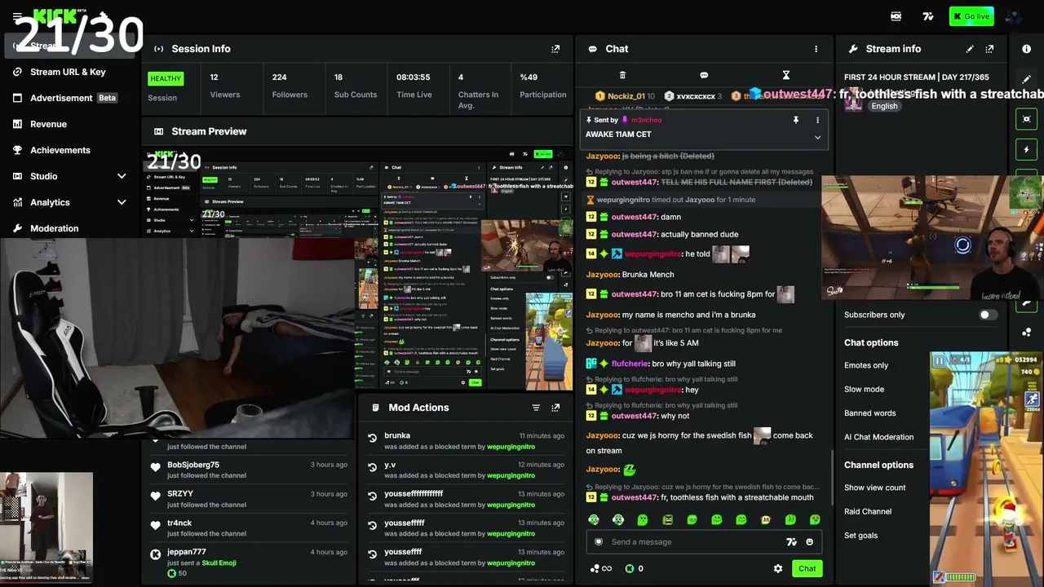
Task: Open the hamburger navigation menu
Action: click(17, 16)
